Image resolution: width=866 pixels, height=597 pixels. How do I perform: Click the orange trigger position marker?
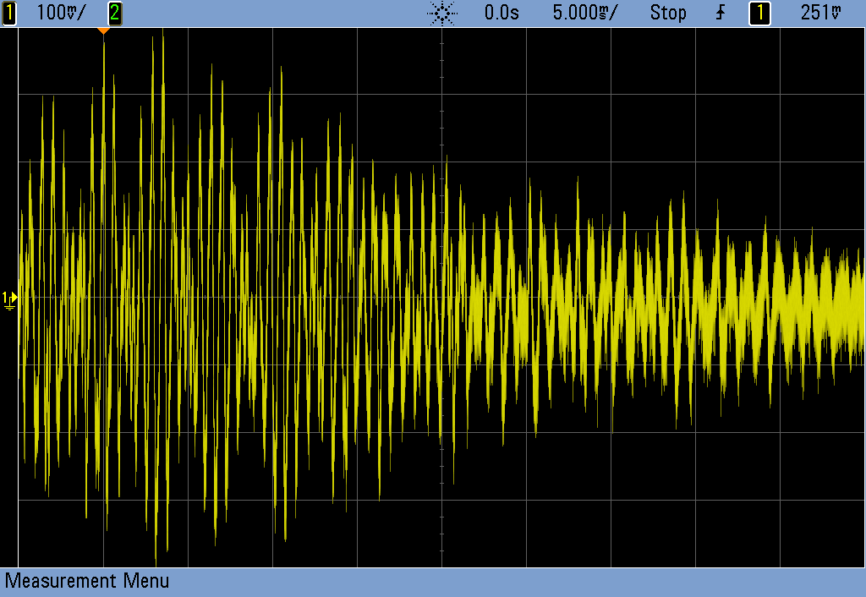[103, 31]
